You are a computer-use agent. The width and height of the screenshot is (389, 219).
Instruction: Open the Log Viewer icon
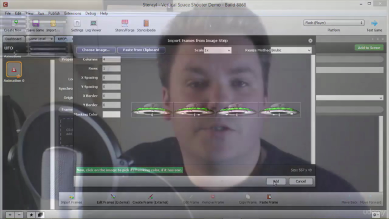click(x=94, y=23)
